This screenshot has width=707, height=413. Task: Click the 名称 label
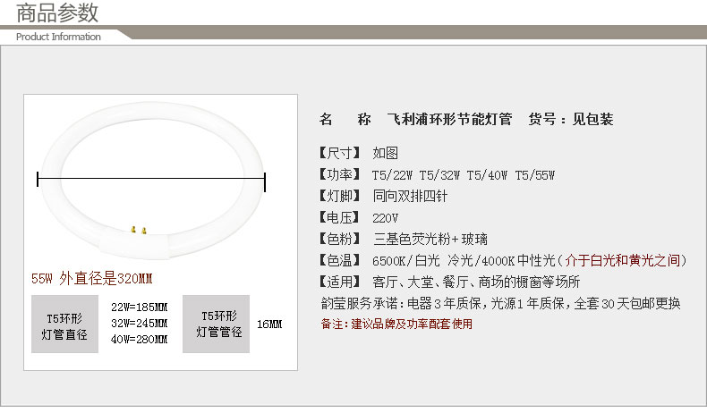point(345,120)
